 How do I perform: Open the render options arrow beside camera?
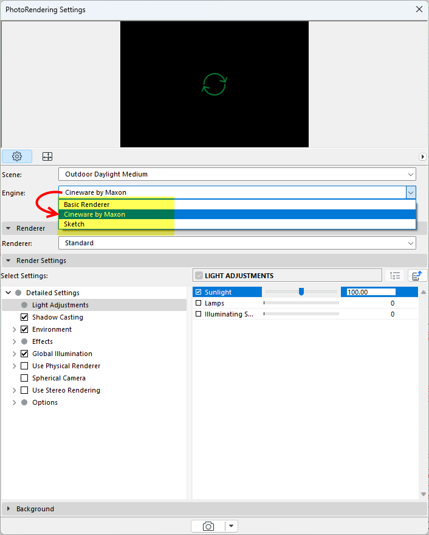click(232, 526)
